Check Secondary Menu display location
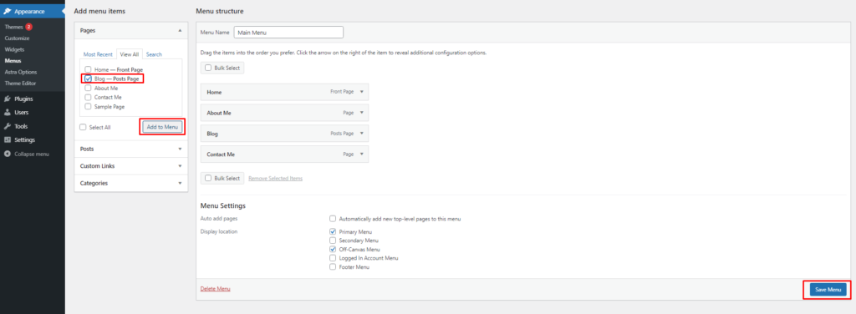 [333, 241]
